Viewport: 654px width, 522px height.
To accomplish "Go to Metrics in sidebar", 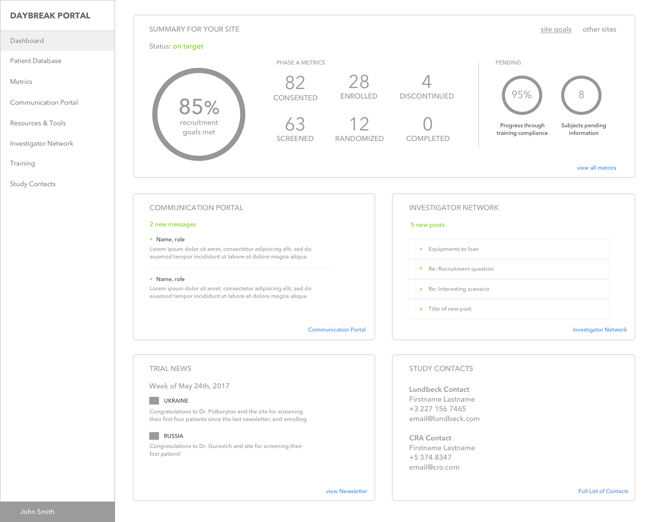I will 21,82.
